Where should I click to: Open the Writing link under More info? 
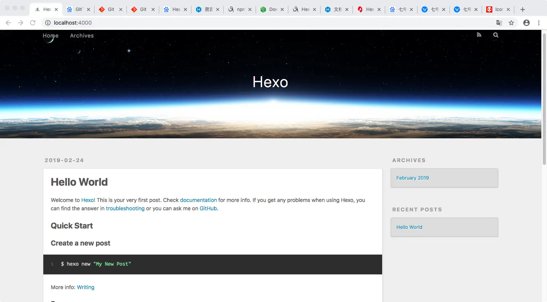pyautogui.click(x=85, y=287)
